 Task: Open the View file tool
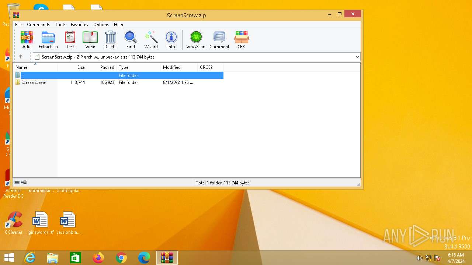tap(90, 40)
